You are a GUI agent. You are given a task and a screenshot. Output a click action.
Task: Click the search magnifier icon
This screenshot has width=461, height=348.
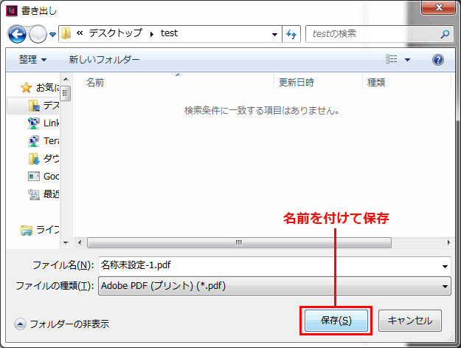[x=445, y=34]
